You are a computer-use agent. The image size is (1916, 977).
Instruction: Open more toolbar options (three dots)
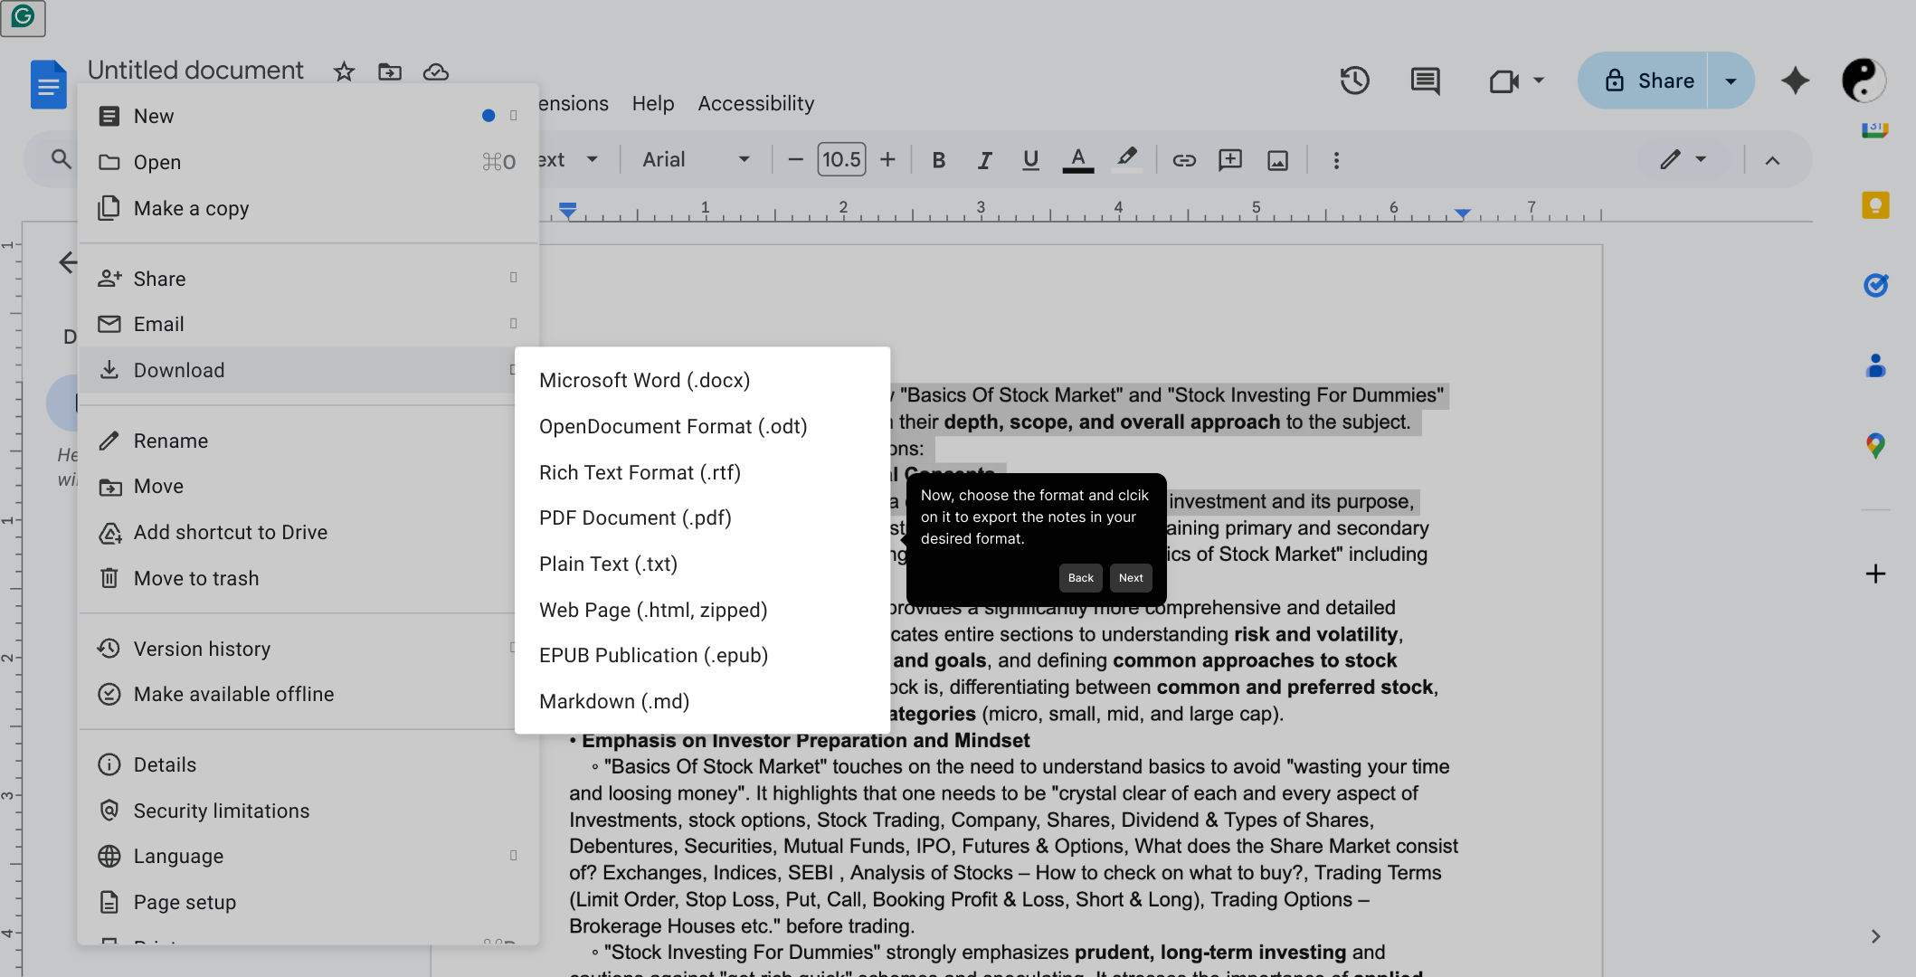[x=1336, y=160]
